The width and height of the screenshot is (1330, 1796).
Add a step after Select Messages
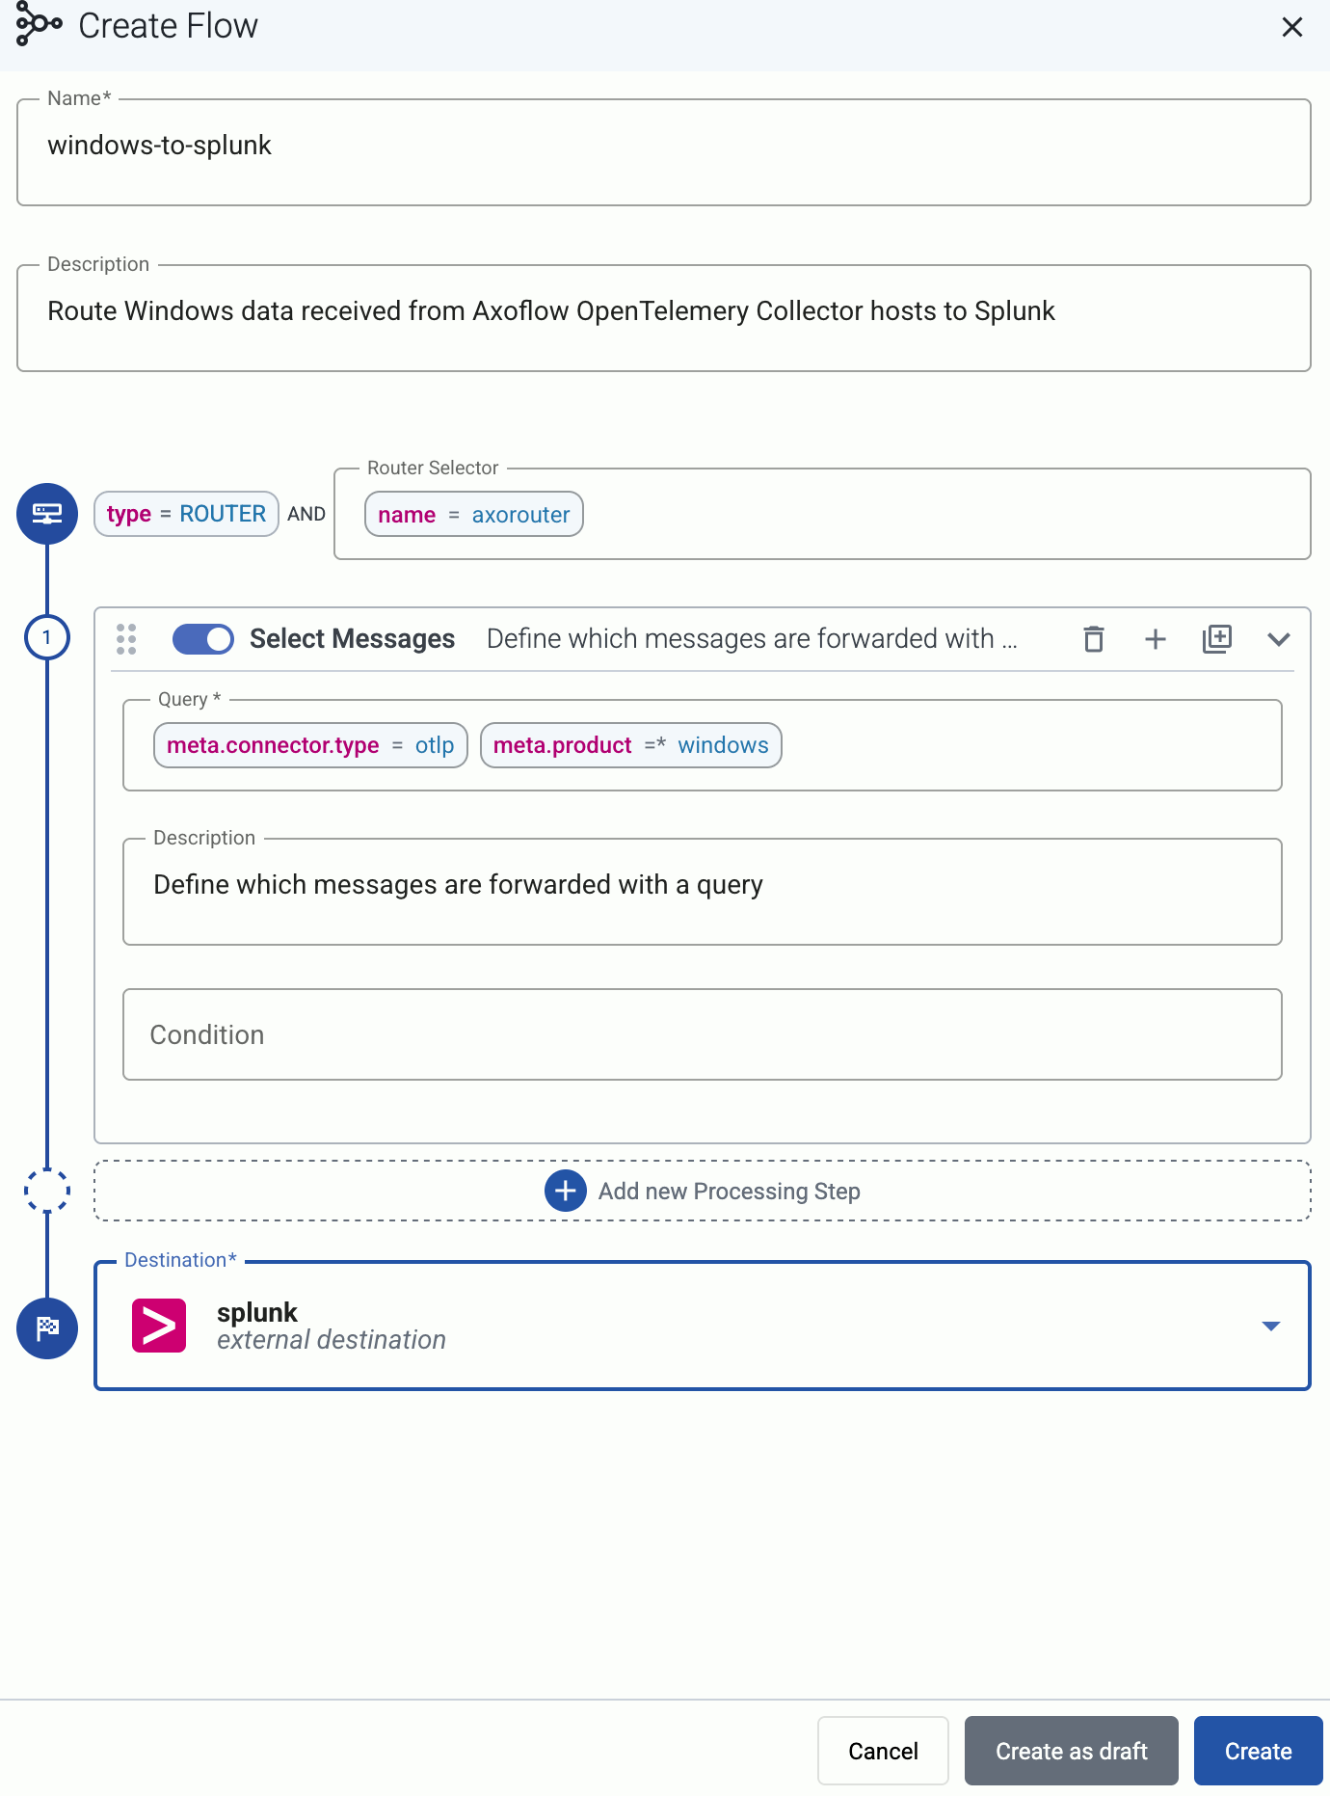click(1156, 639)
